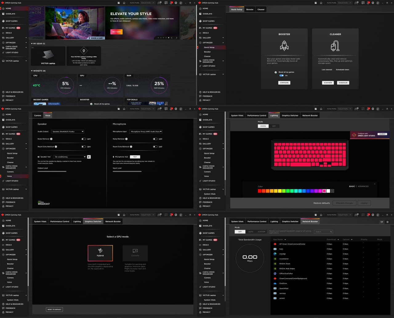
Task: Open Overlays in the Home screen window sidebar
Action: [10, 14]
